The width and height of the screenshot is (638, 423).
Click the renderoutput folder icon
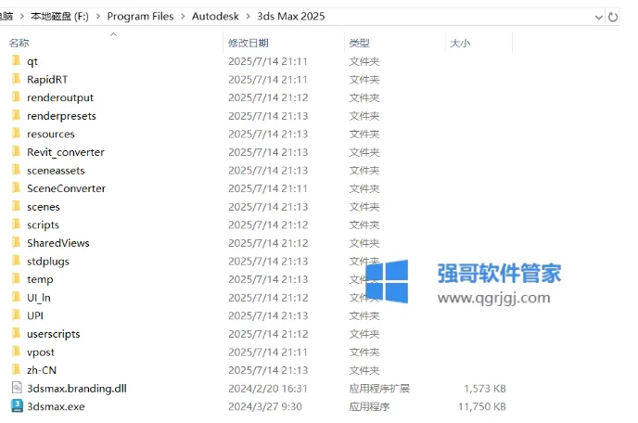click(17, 96)
